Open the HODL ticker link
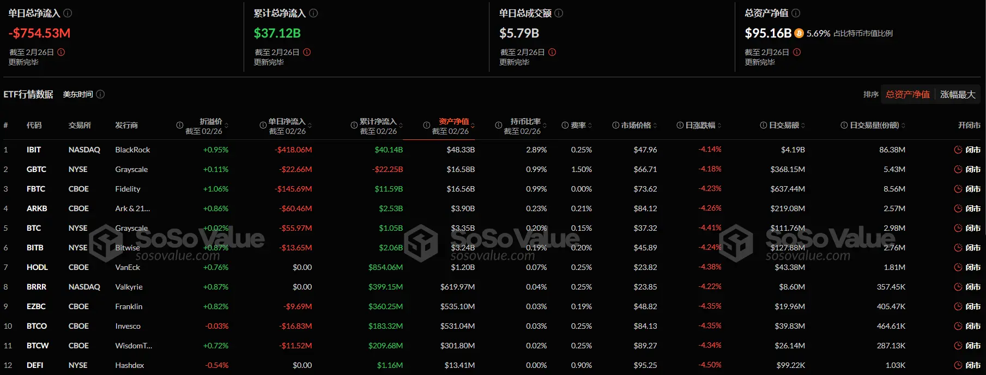The image size is (986, 375). tap(37, 267)
